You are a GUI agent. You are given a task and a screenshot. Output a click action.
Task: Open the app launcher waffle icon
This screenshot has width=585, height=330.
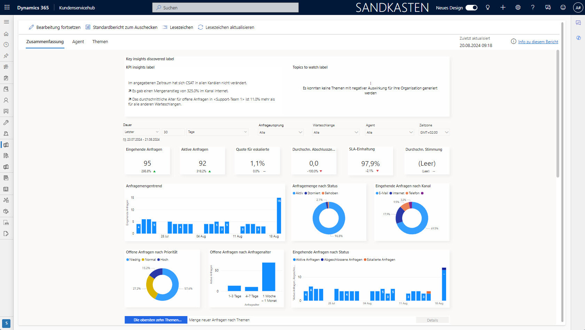7,7
